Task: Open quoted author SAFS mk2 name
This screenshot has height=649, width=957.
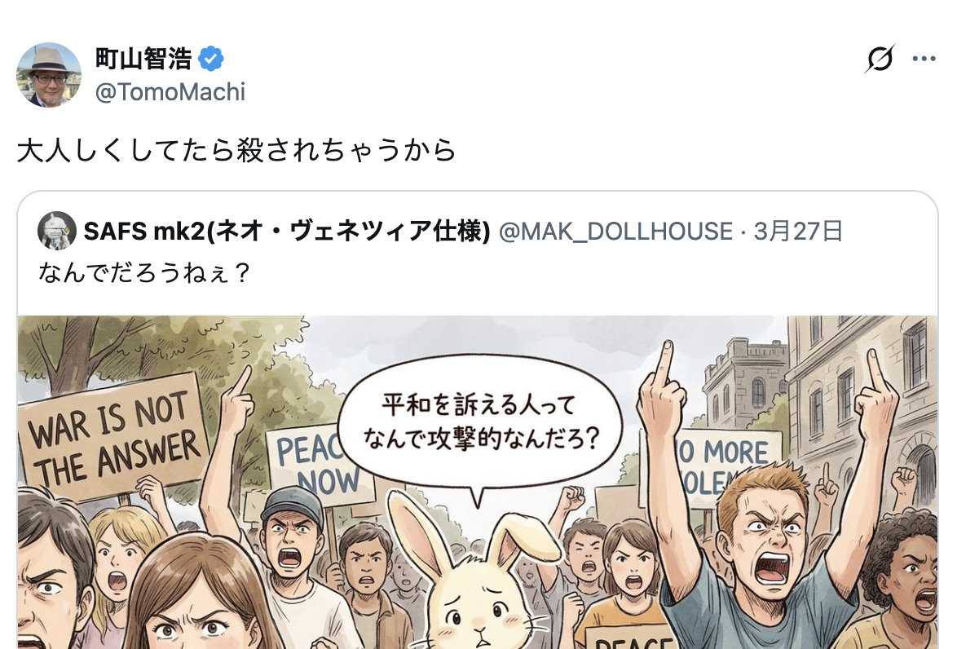Action: [x=287, y=232]
